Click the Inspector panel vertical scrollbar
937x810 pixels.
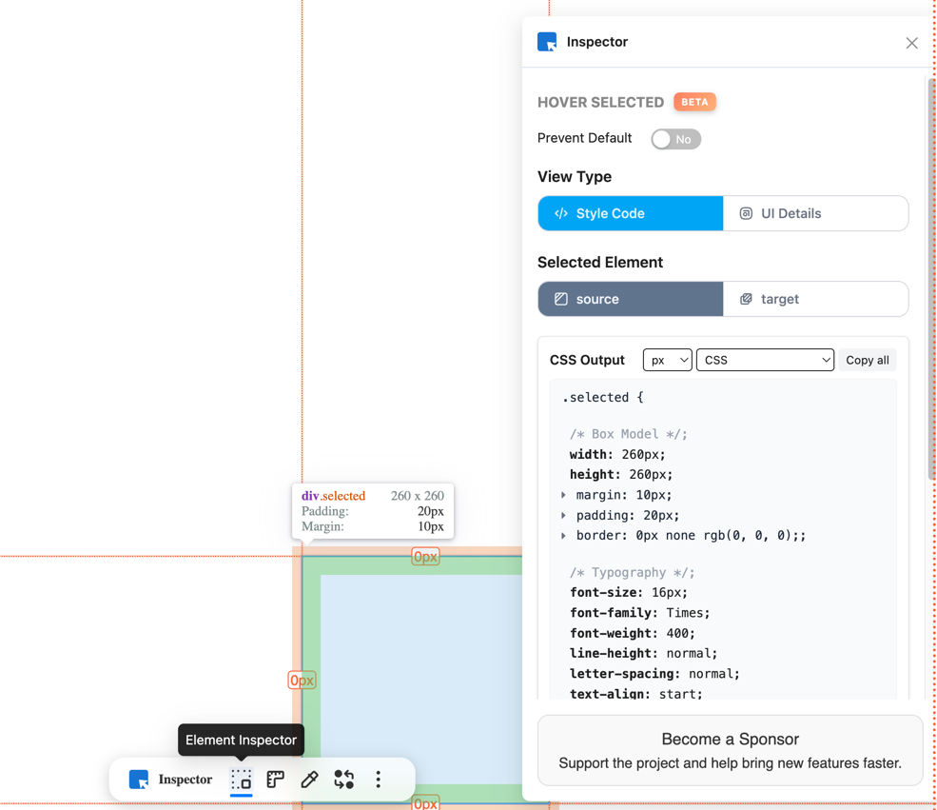pos(931,279)
